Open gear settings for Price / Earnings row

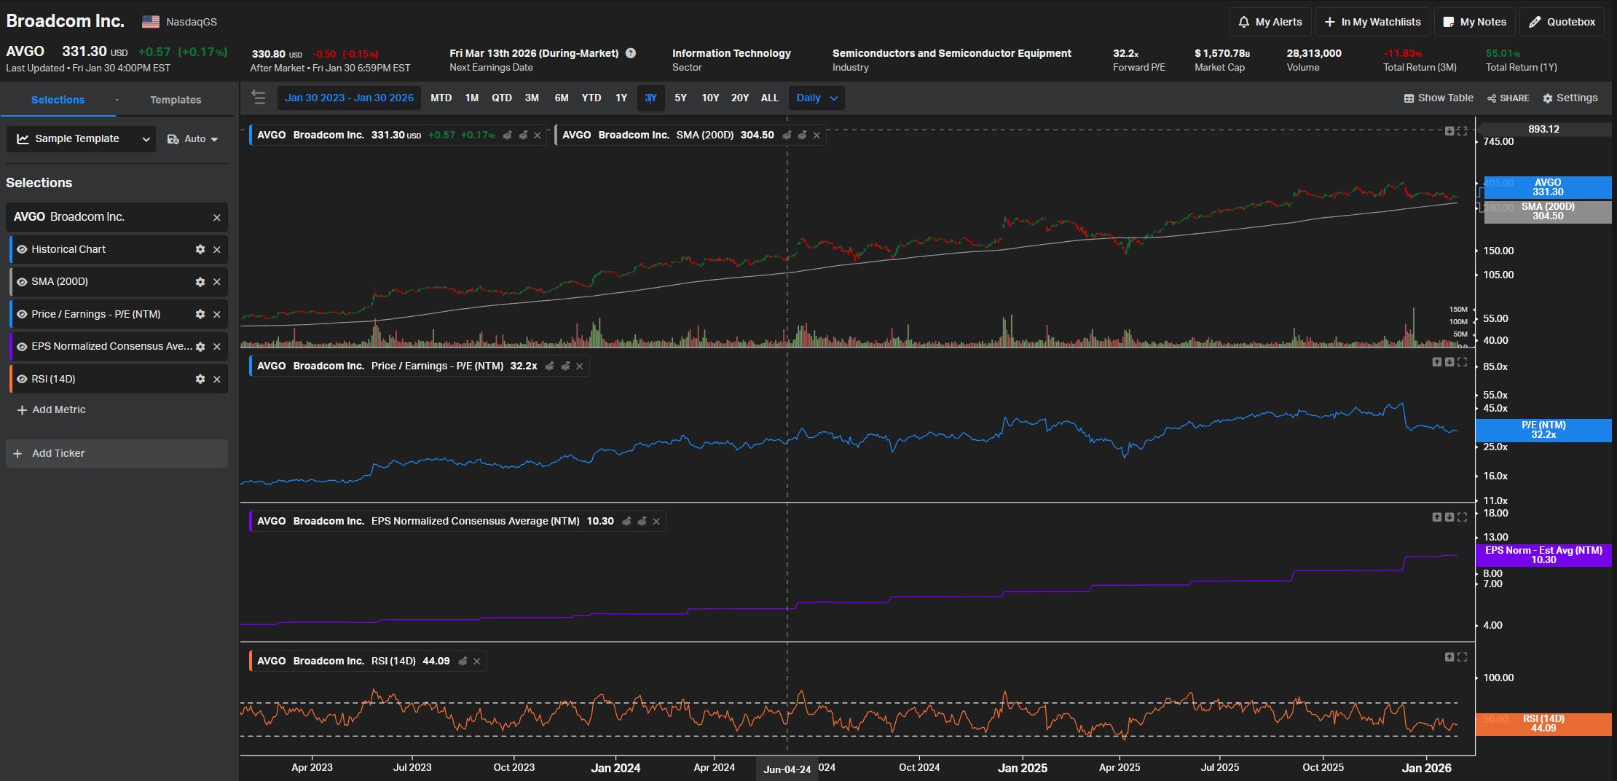coord(200,314)
